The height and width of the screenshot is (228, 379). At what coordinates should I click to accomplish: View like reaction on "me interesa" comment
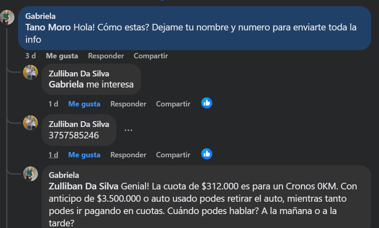pos(207,103)
